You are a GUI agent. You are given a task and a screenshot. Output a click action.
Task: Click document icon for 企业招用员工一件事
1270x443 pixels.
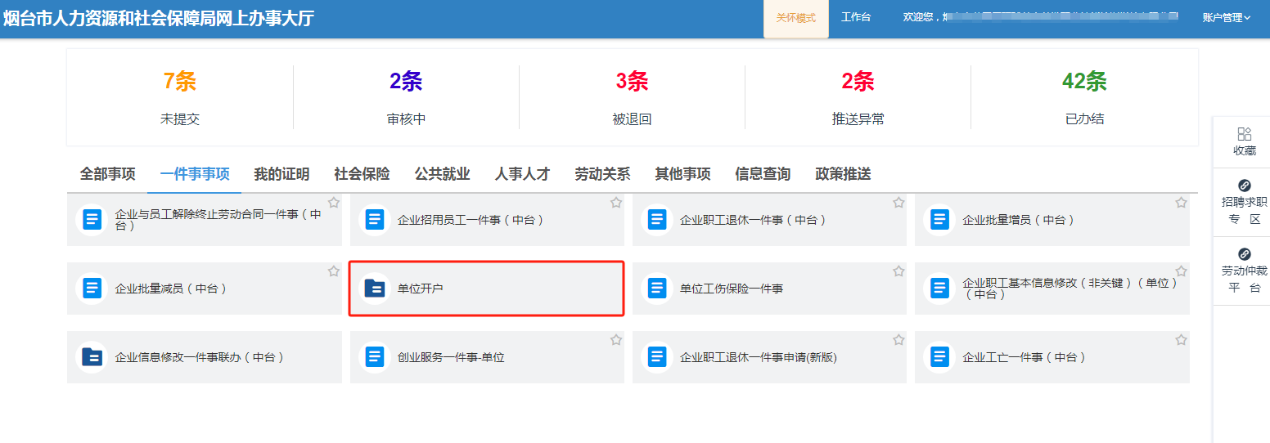pyautogui.click(x=375, y=220)
